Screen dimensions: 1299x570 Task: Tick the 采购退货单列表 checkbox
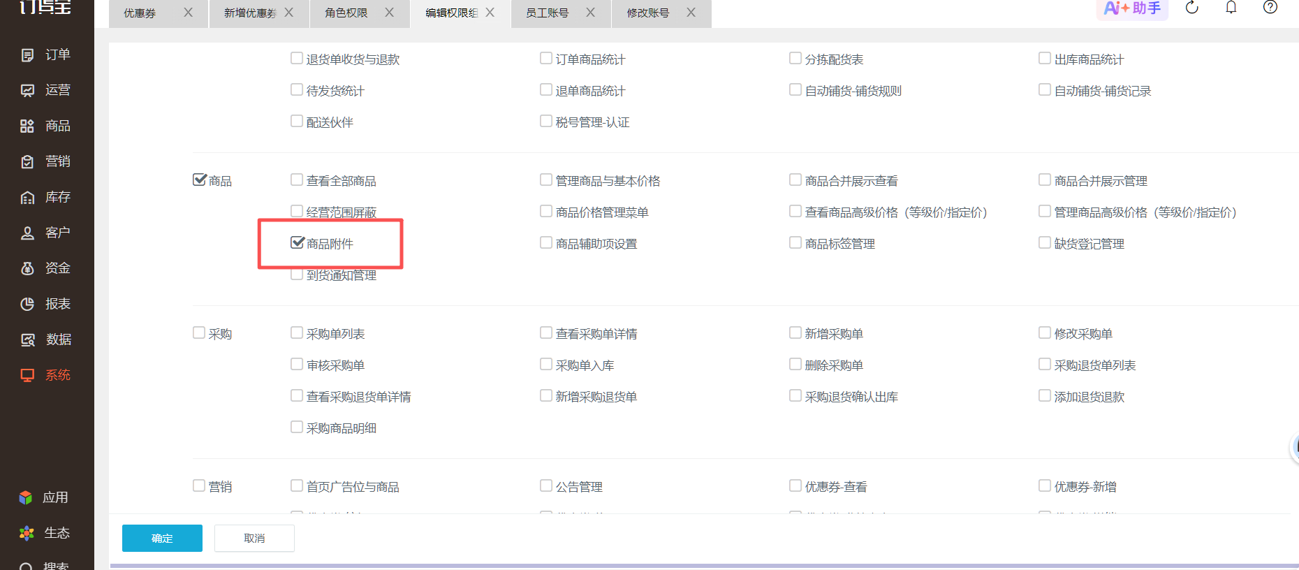pyautogui.click(x=1045, y=365)
